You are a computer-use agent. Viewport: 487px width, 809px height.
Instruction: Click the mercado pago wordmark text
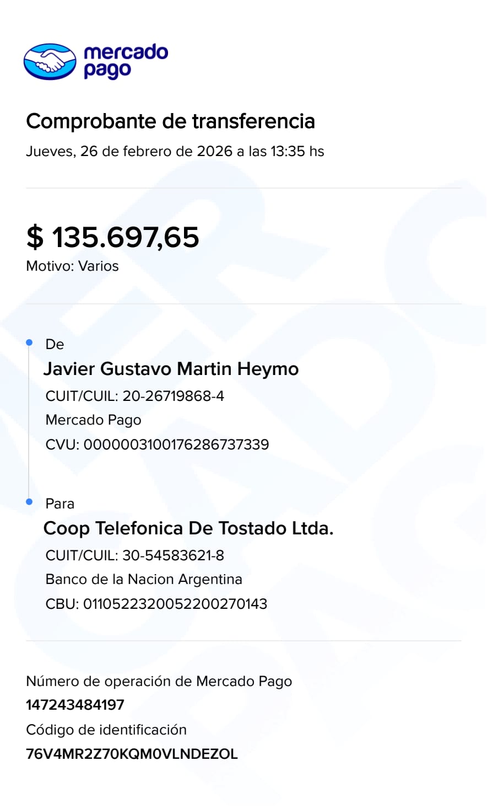pos(126,61)
